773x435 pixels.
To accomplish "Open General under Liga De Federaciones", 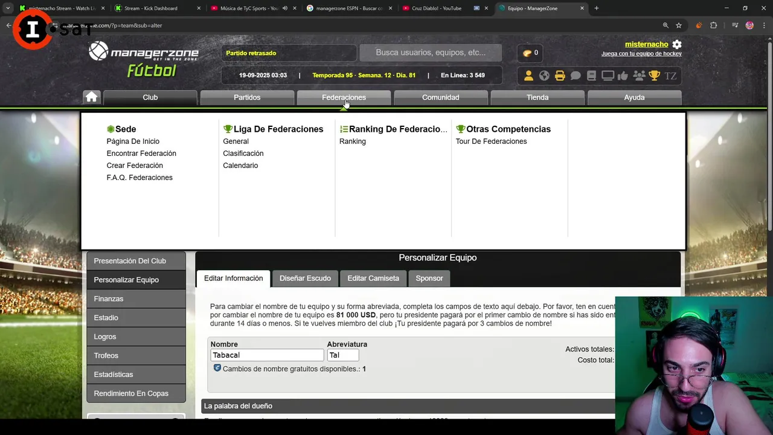I will 236,141.
